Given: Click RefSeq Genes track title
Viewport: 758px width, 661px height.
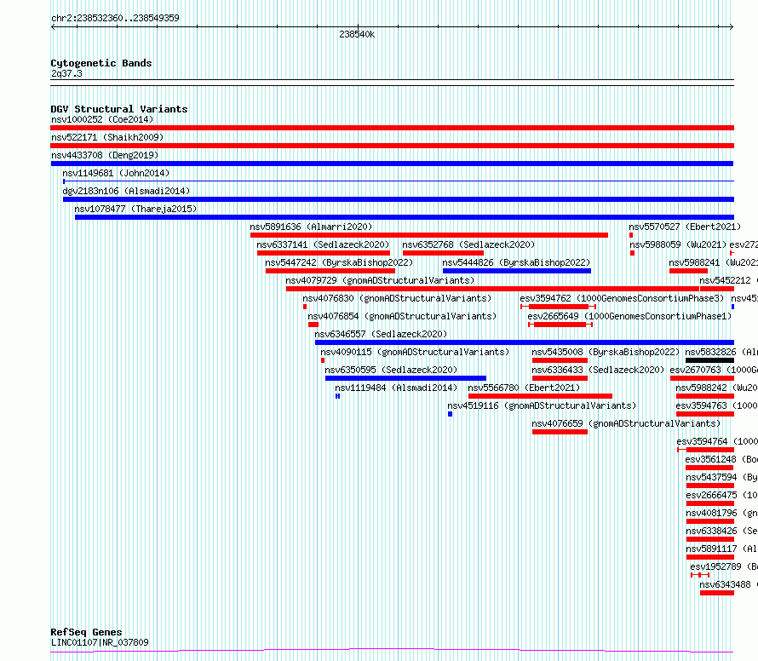Looking at the screenshot, I should click(86, 632).
